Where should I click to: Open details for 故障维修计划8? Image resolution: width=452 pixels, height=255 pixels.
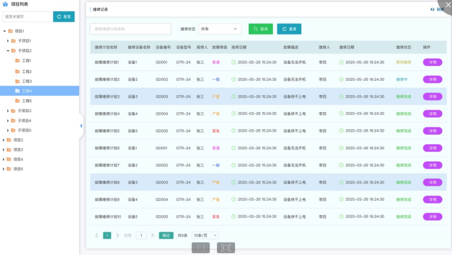pos(432,182)
